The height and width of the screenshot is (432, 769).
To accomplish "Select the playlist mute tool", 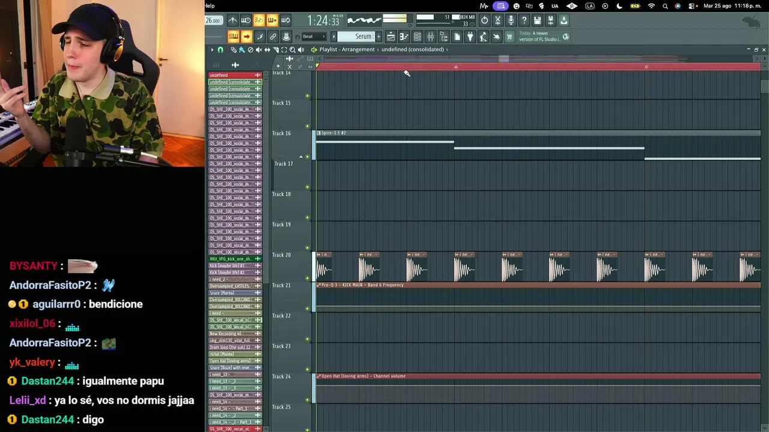I will pyautogui.click(x=259, y=50).
